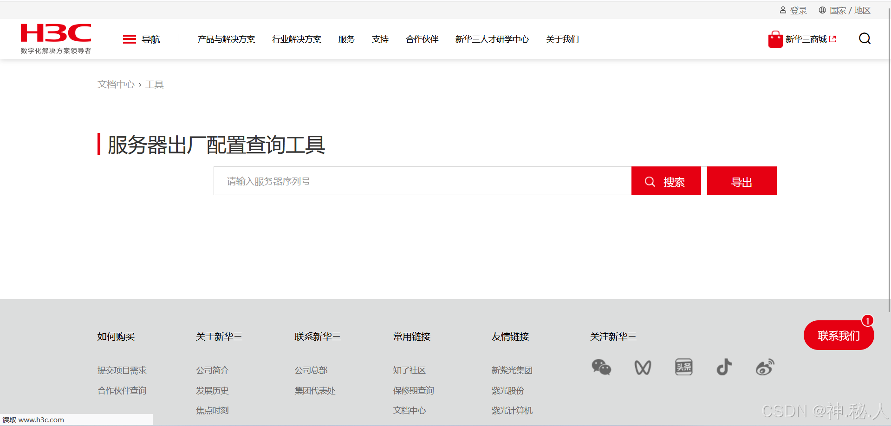891x426 pixels.
Task: Click the 国家 / 地区 text link
Action: pos(850,10)
